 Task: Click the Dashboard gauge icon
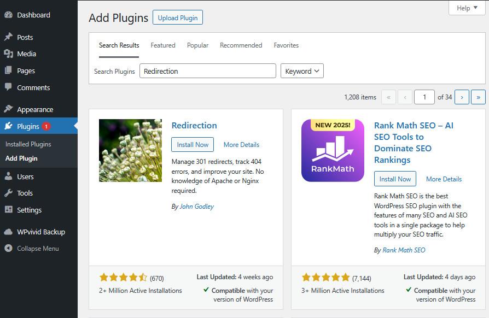pyautogui.click(x=8, y=15)
